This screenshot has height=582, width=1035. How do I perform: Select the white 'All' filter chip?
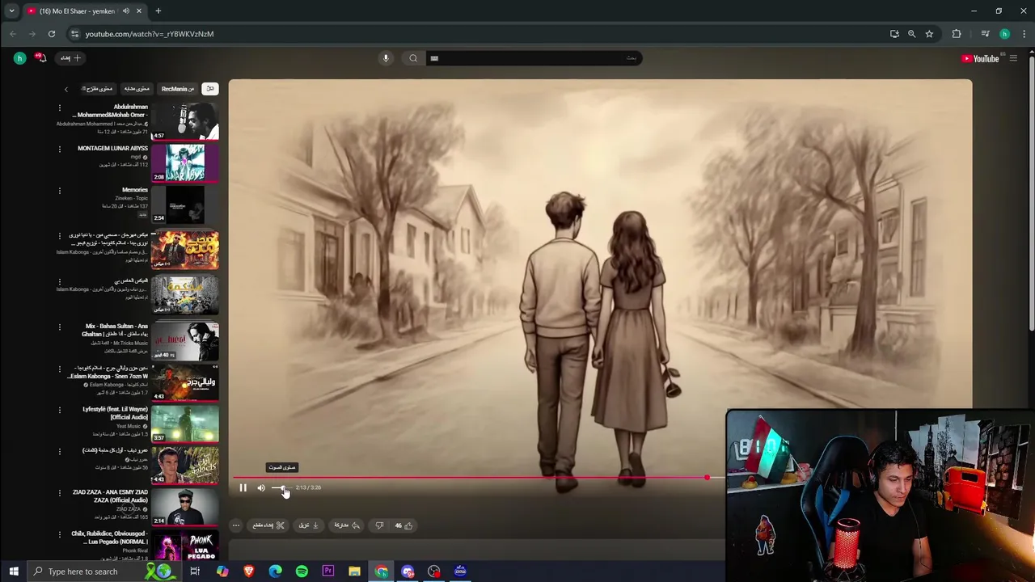(209, 89)
